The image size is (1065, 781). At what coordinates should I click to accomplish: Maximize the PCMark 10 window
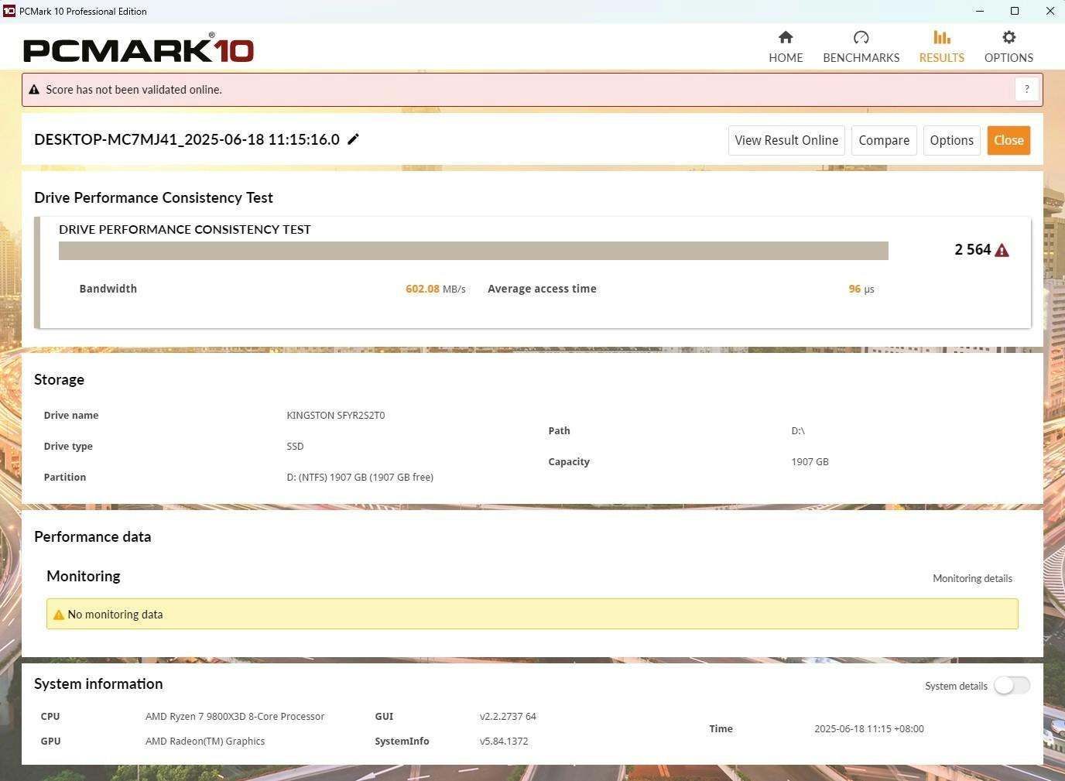click(1015, 11)
